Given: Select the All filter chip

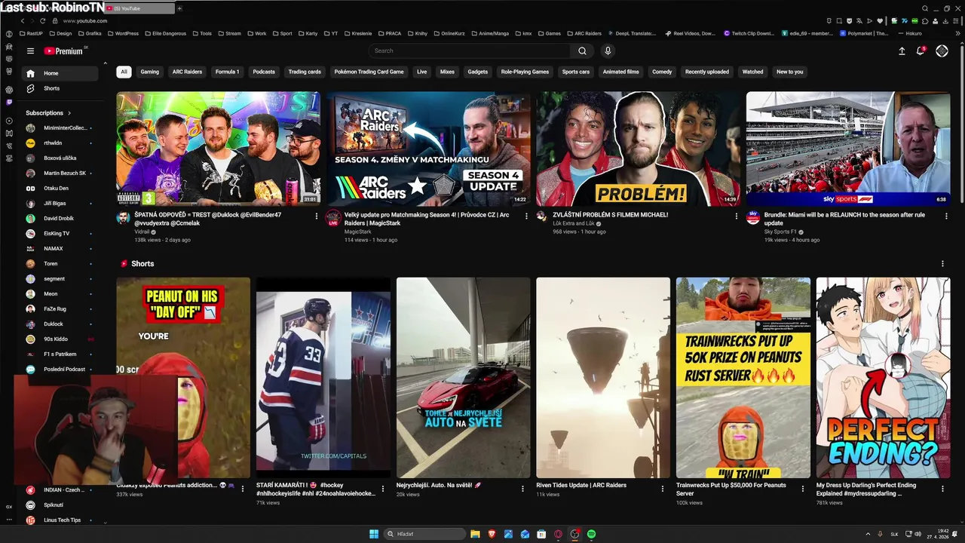Looking at the screenshot, I should pyautogui.click(x=124, y=72).
